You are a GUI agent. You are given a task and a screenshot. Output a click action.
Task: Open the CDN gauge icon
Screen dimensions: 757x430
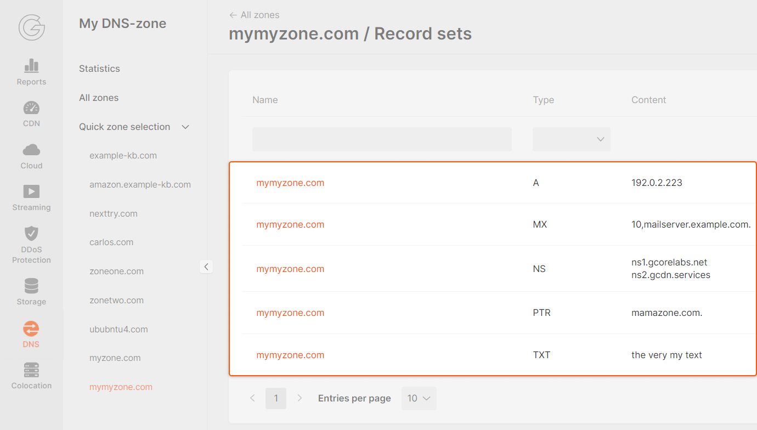(x=31, y=107)
